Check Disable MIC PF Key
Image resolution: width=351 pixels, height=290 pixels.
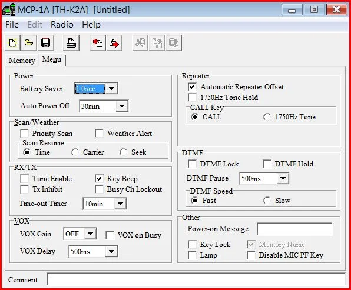coord(251,255)
